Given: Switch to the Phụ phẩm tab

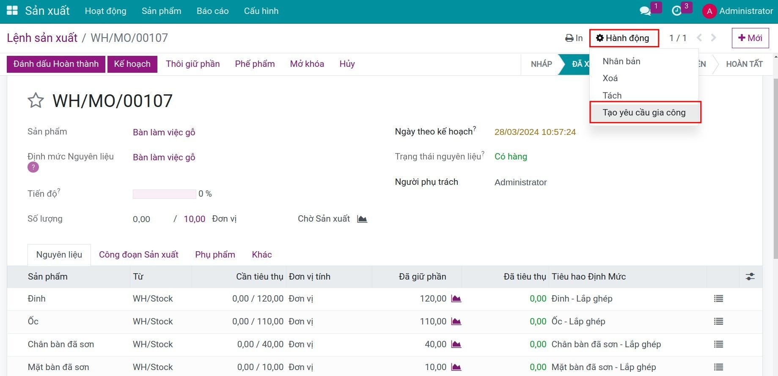Looking at the screenshot, I should (215, 255).
